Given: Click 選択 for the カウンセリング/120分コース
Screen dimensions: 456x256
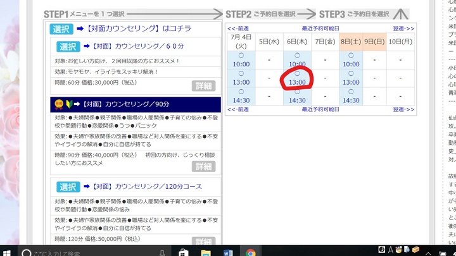Looking at the screenshot, I should 68,187.
